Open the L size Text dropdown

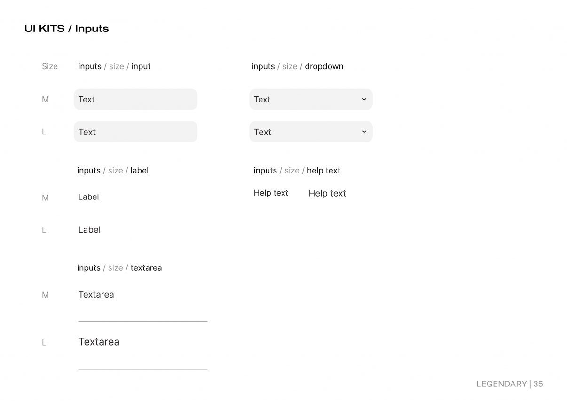point(311,132)
